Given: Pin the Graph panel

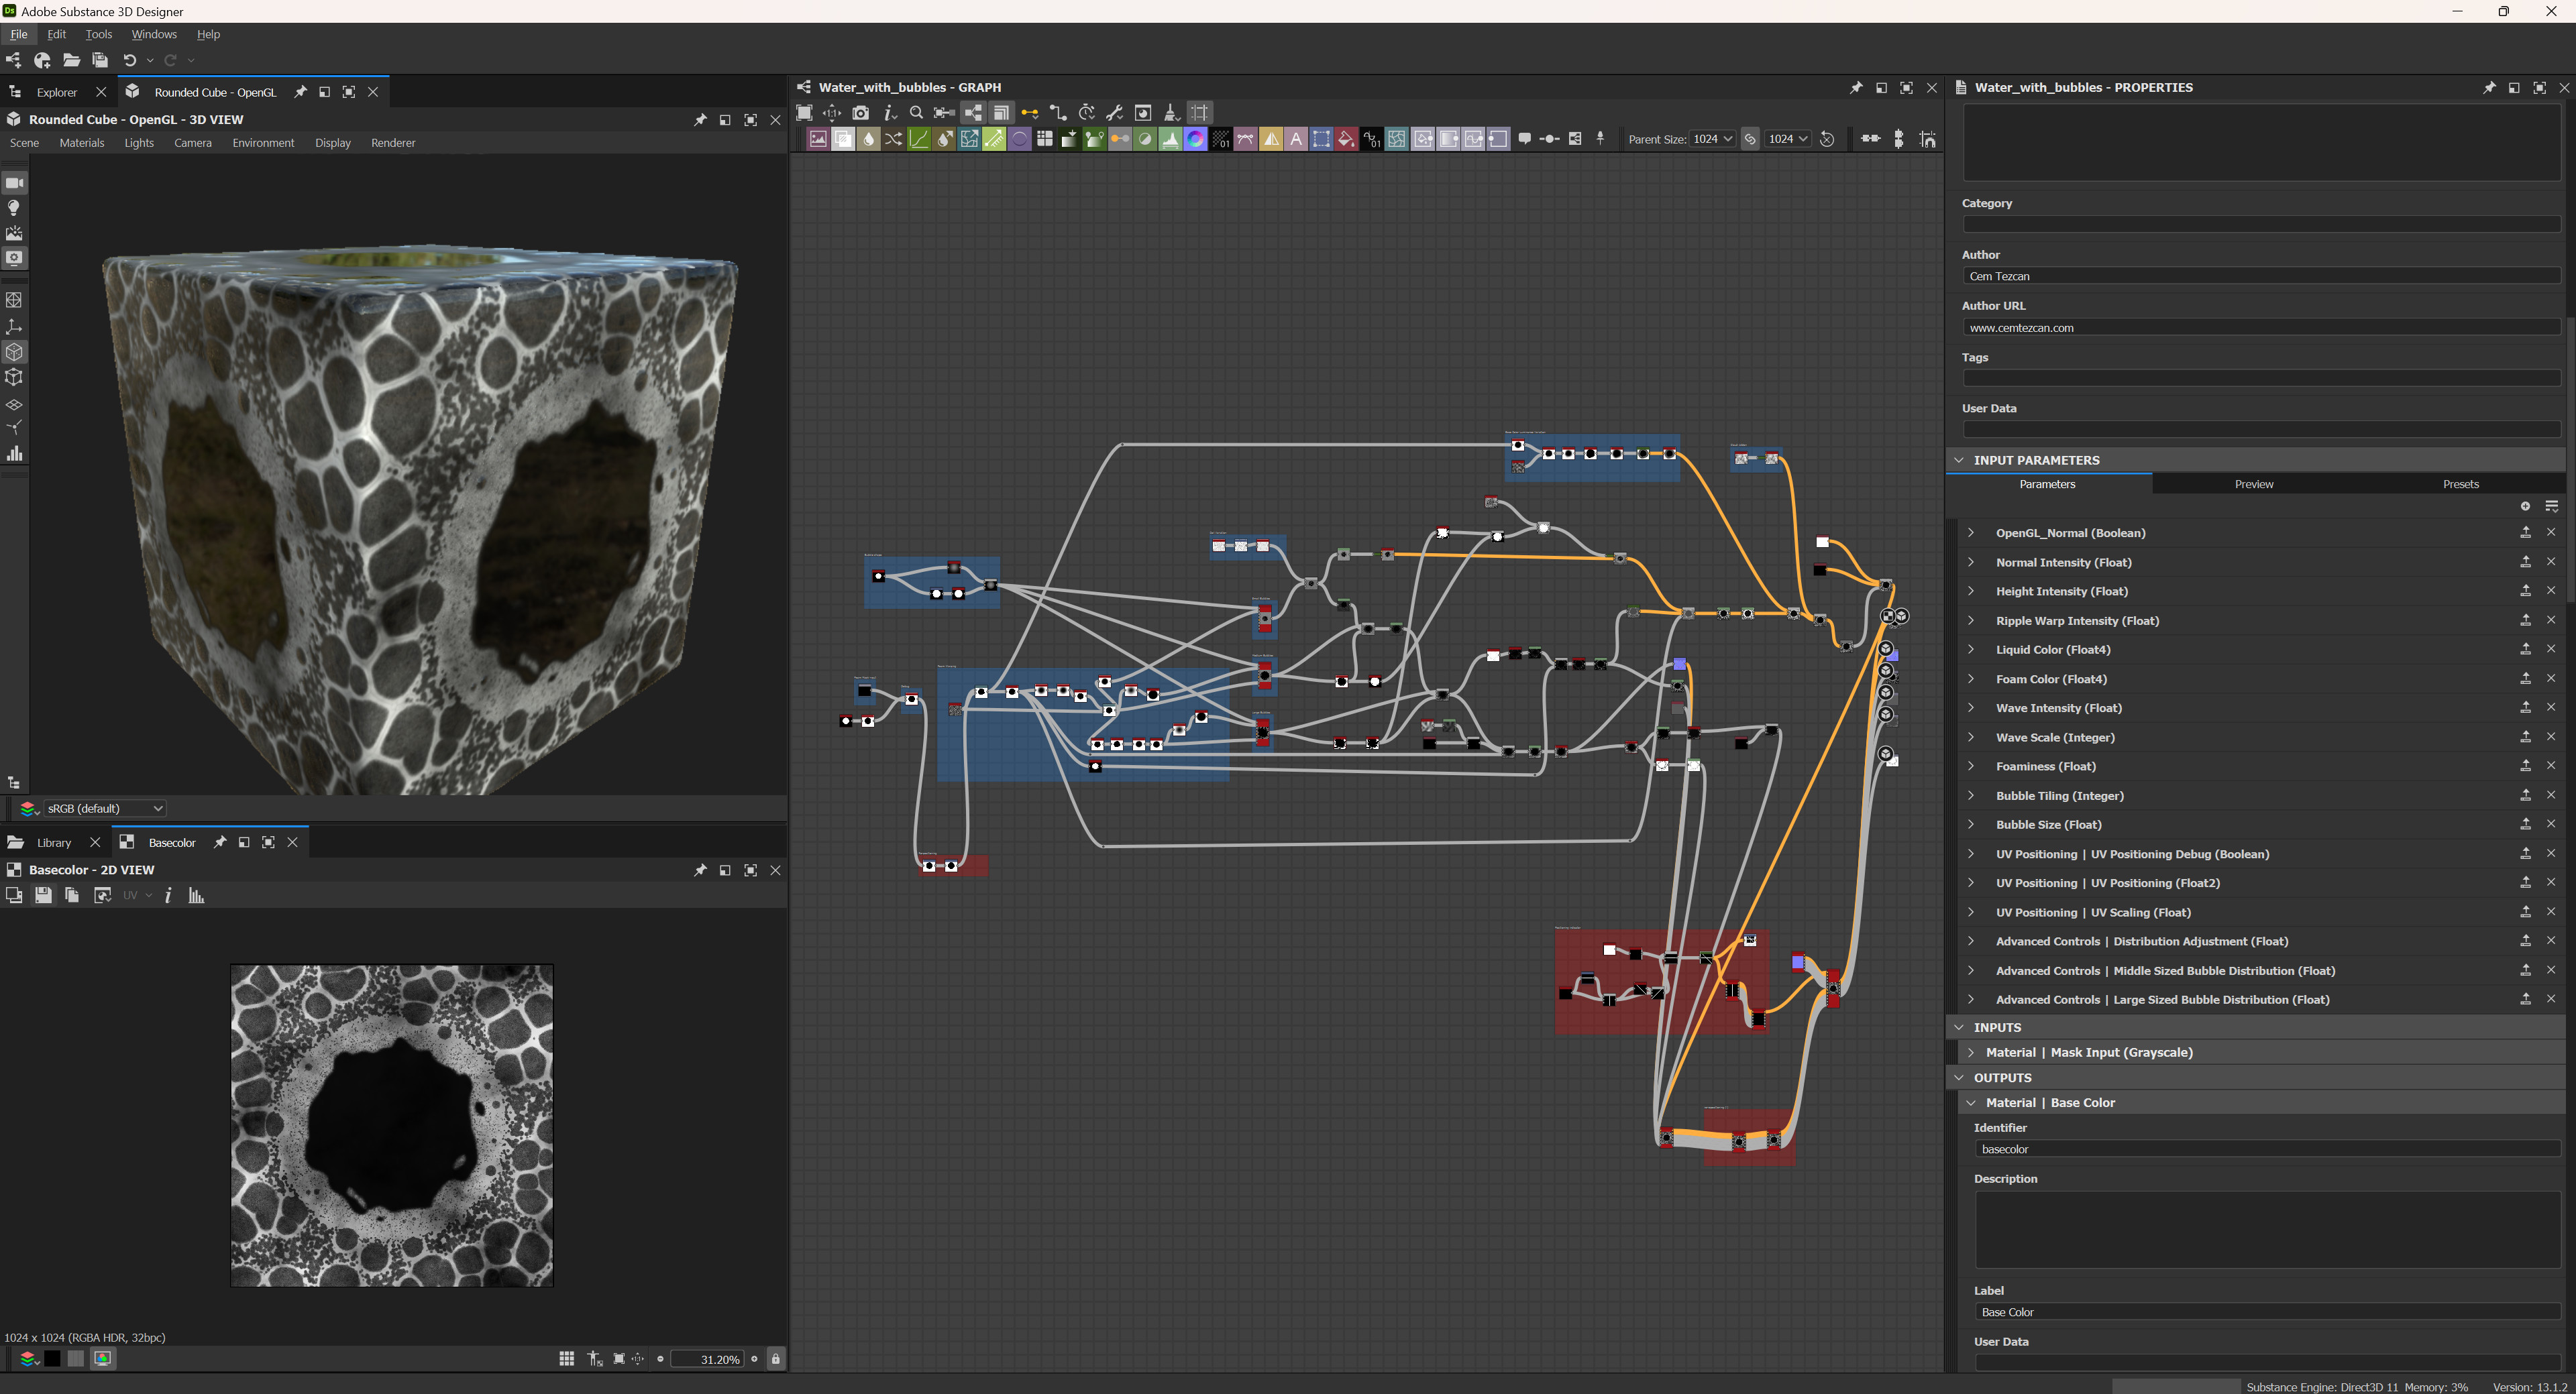Looking at the screenshot, I should point(1856,88).
